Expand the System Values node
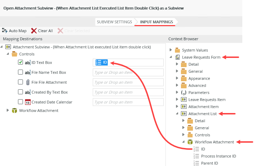 [x=171, y=50]
